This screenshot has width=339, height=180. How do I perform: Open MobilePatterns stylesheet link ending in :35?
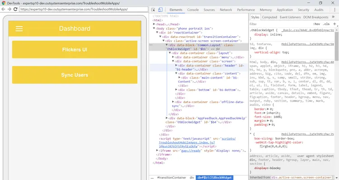point(308,134)
